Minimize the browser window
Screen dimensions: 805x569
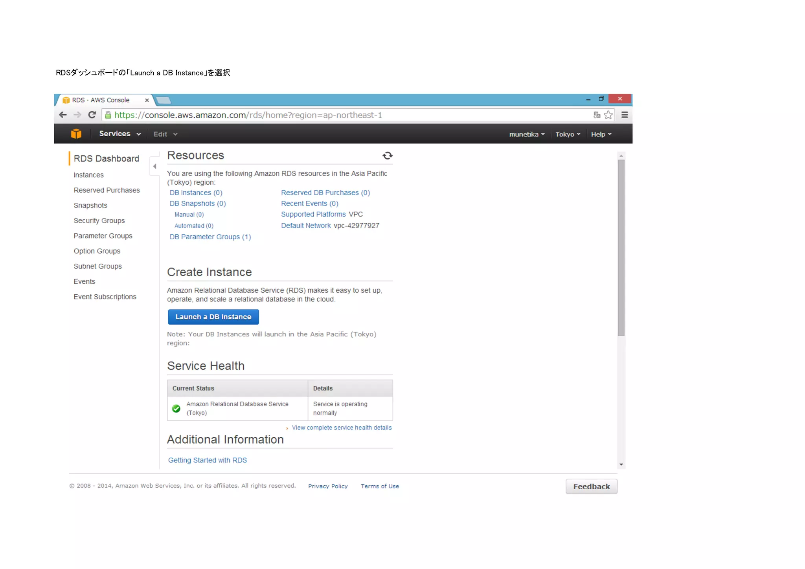click(x=588, y=99)
